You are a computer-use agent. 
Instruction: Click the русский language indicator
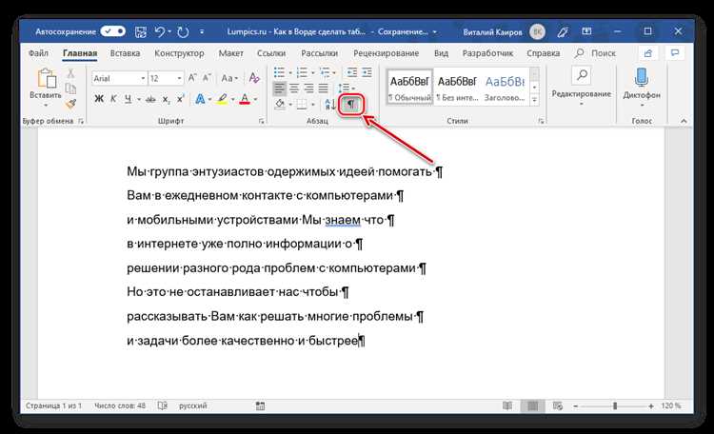(192, 405)
